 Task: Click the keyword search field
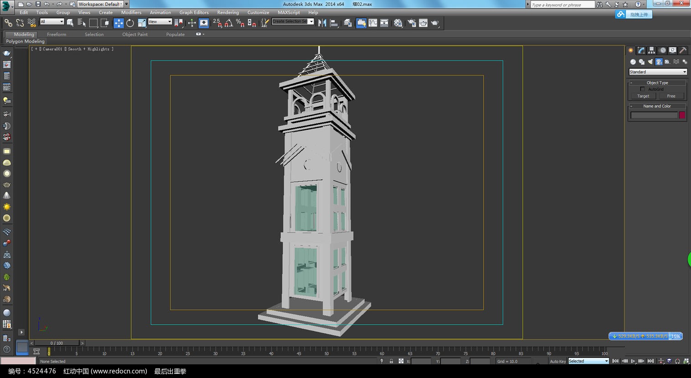(562, 5)
